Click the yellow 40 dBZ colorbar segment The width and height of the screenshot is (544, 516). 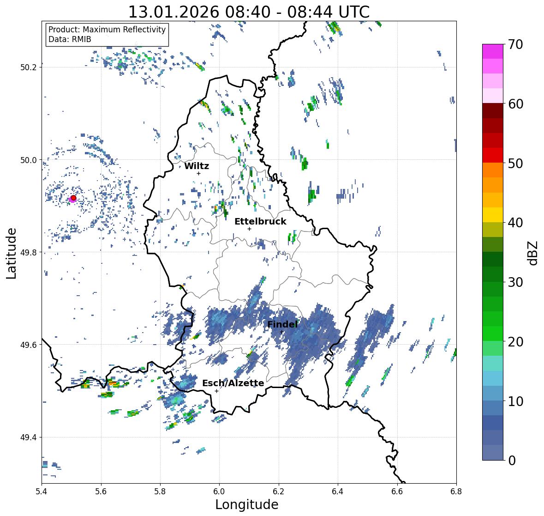(x=493, y=215)
